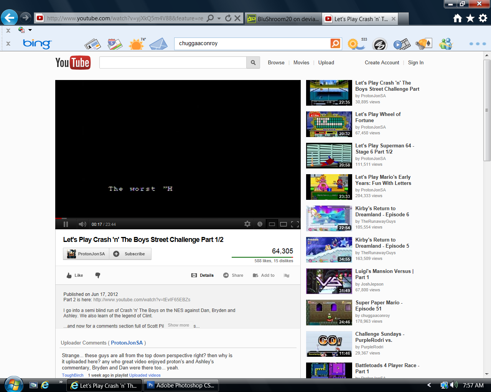Open Let's Play Wheel of Fortune thumbnail
Image resolution: width=491 pixels, height=392 pixels.
(x=329, y=124)
